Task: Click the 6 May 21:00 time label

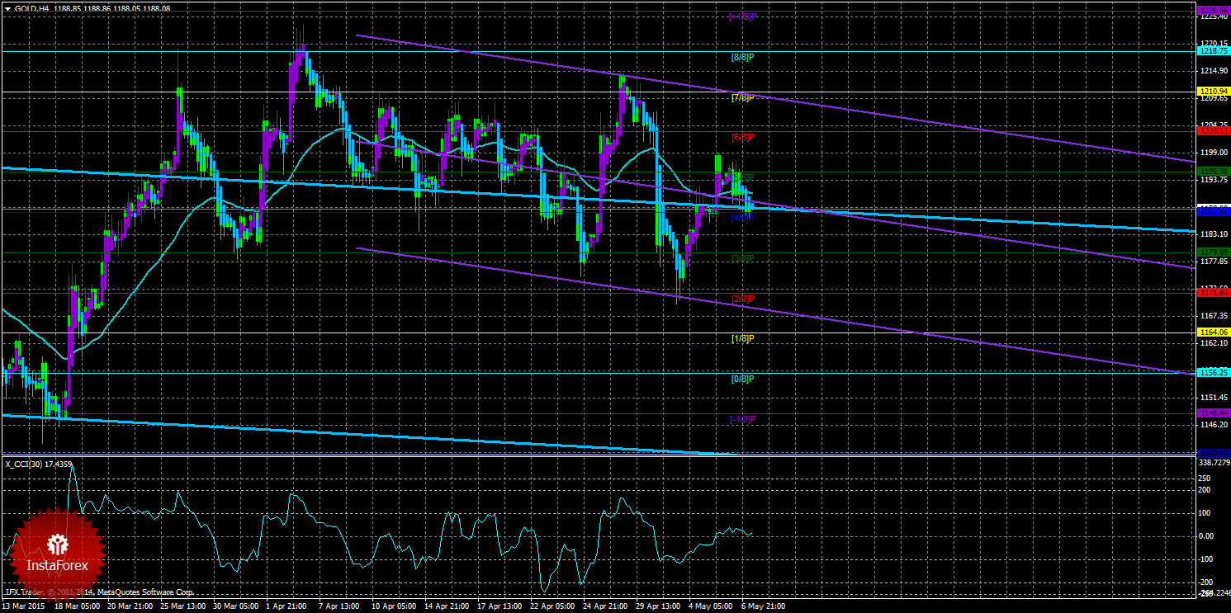Action: tap(763, 606)
